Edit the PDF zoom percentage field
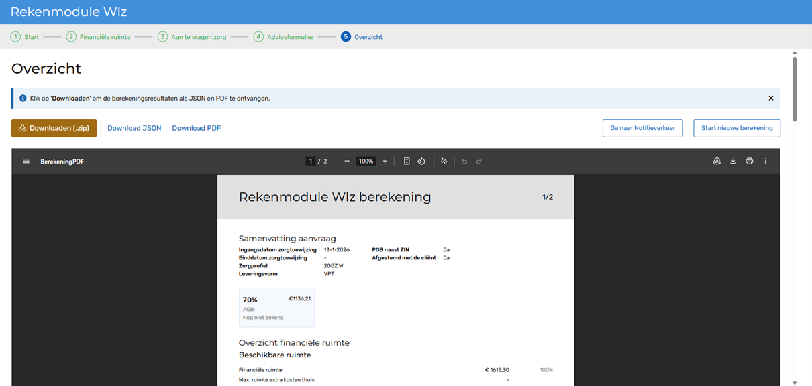The image size is (812, 386). pos(366,162)
